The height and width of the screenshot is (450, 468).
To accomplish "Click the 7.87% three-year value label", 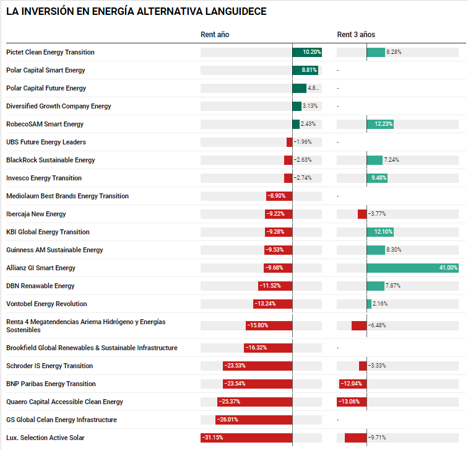I will (x=392, y=286).
